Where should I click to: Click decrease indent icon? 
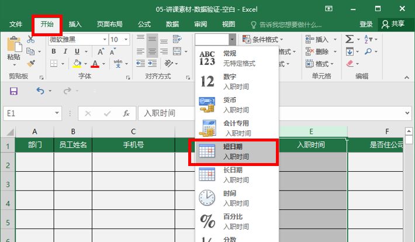click(140, 64)
